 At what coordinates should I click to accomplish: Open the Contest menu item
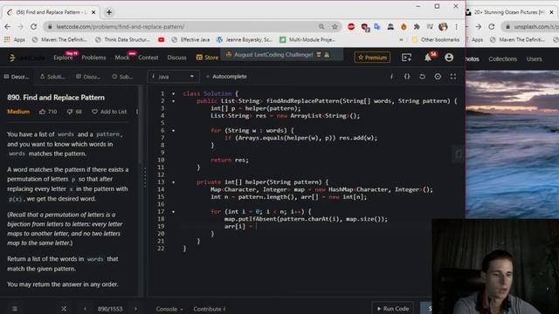point(148,58)
